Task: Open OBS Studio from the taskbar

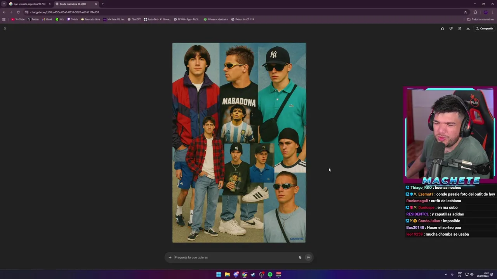Action: (261, 274)
